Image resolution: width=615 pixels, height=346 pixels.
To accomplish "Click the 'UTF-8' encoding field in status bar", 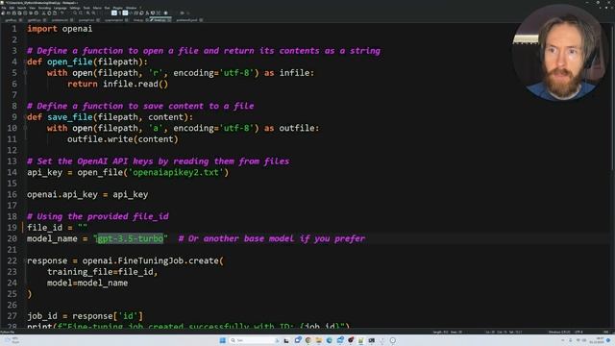I will 578,332.
